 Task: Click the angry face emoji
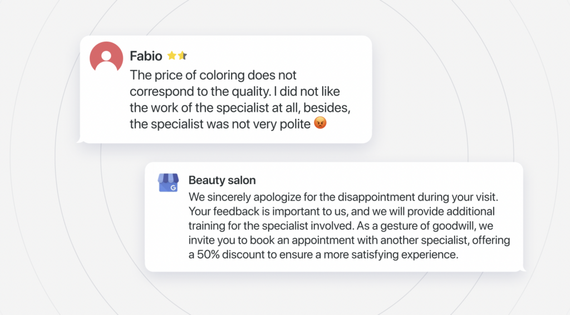point(320,124)
